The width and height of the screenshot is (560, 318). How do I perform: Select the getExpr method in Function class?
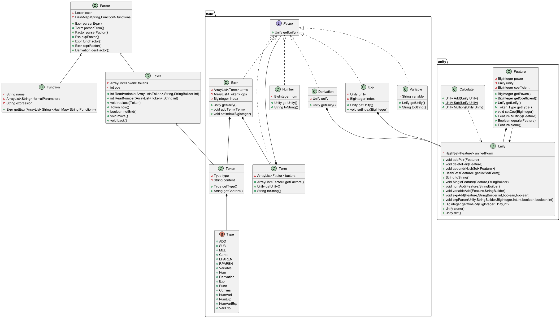pos(51,110)
